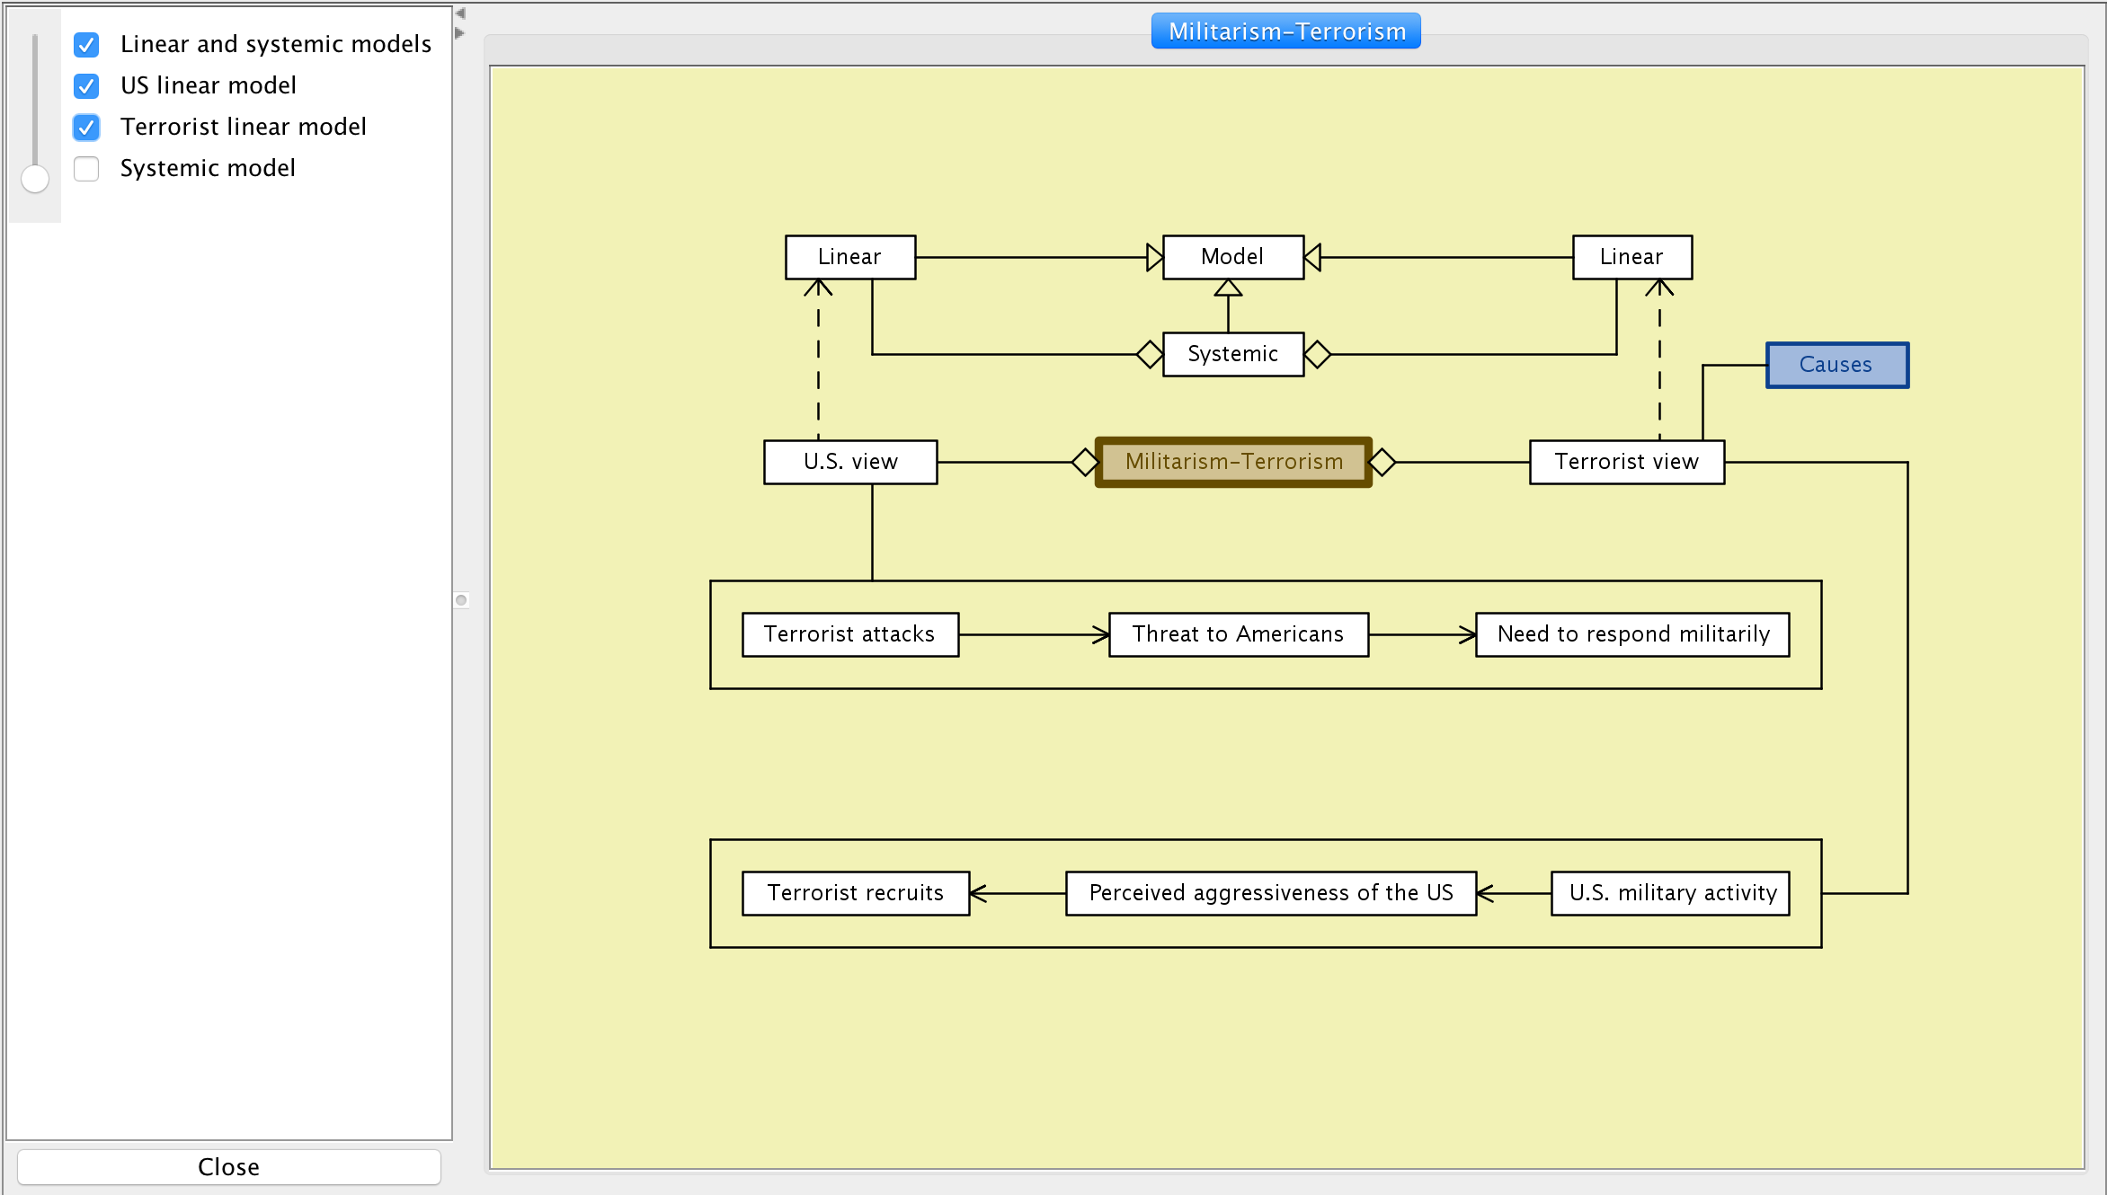Screen dimensions: 2107x1195
Task: Disable the Terrorist linear model checkbox
Action: [86, 127]
